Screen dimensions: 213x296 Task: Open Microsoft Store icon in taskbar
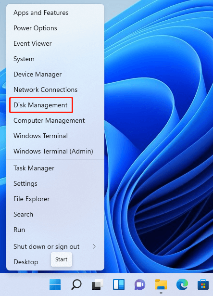(x=203, y=284)
